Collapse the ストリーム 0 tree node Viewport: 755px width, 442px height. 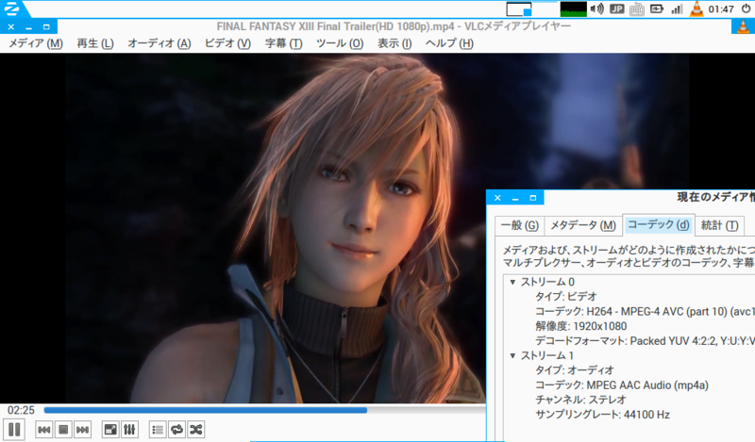pyautogui.click(x=512, y=282)
